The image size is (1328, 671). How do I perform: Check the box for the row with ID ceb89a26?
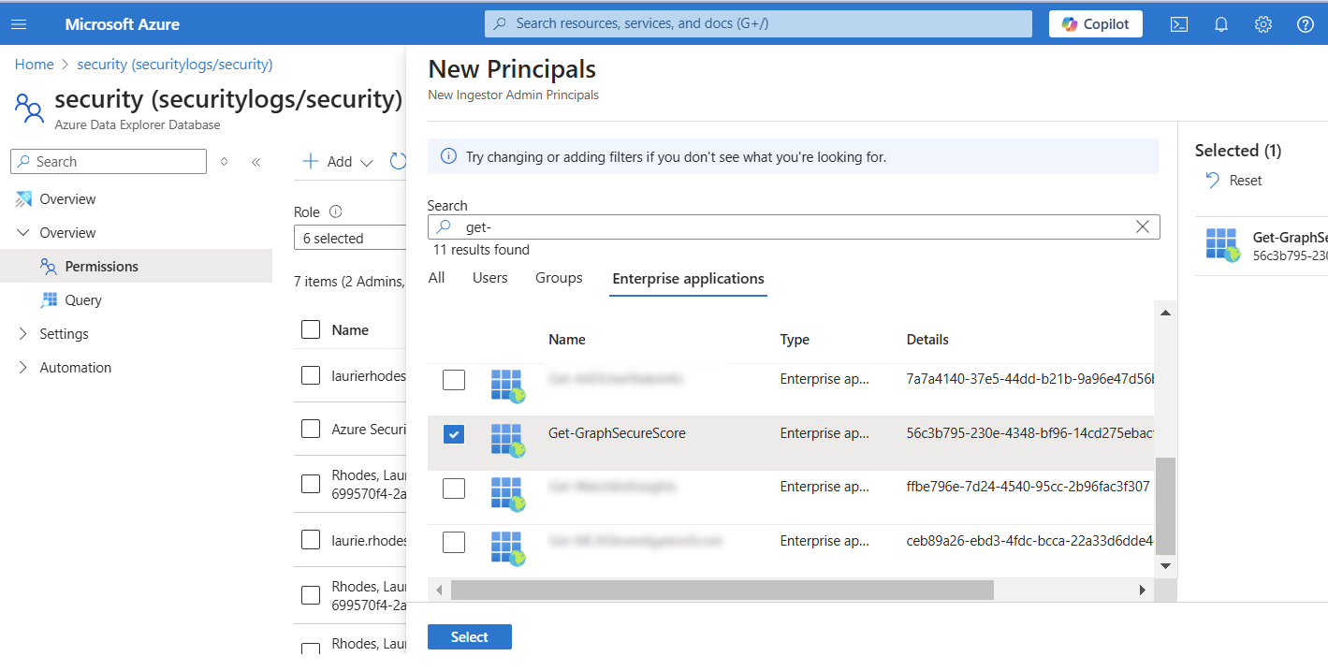click(x=454, y=542)
